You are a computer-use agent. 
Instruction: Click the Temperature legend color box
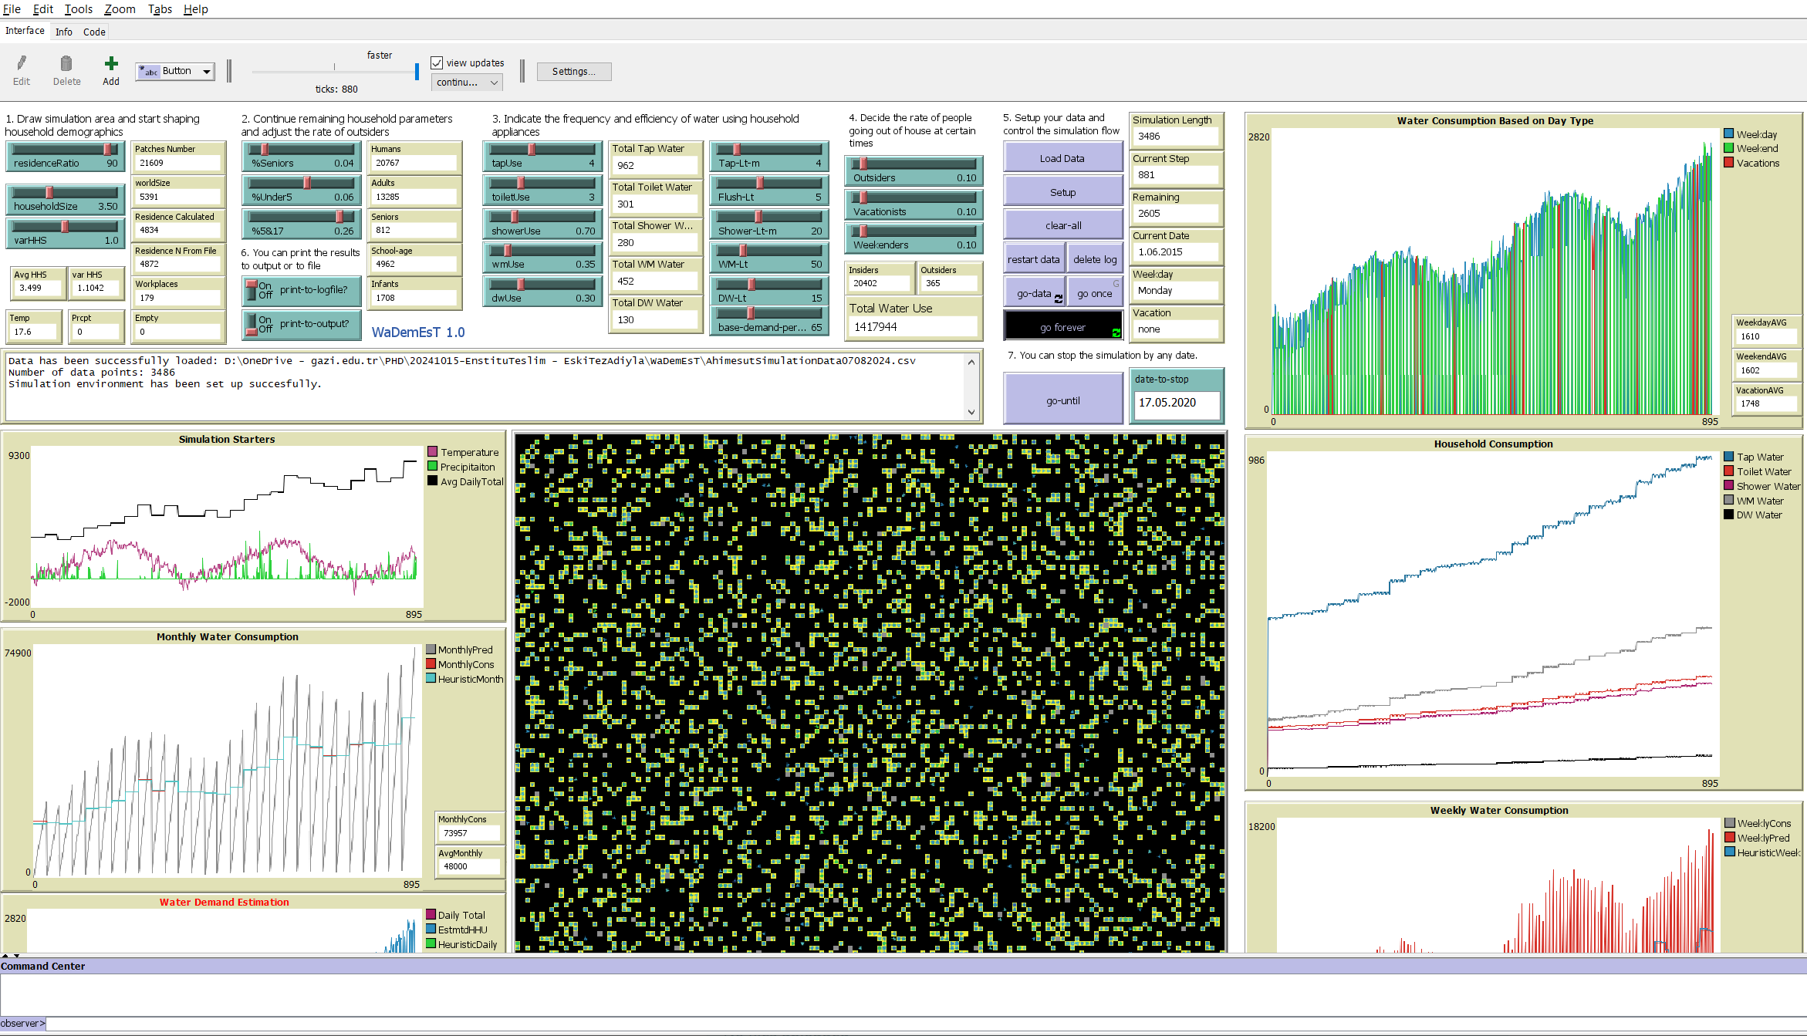click(x=433, y=452)
